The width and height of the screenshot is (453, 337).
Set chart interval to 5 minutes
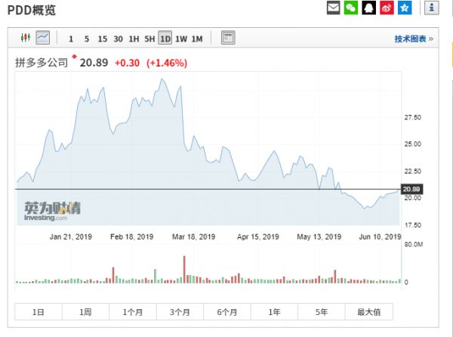coord(87,39)
